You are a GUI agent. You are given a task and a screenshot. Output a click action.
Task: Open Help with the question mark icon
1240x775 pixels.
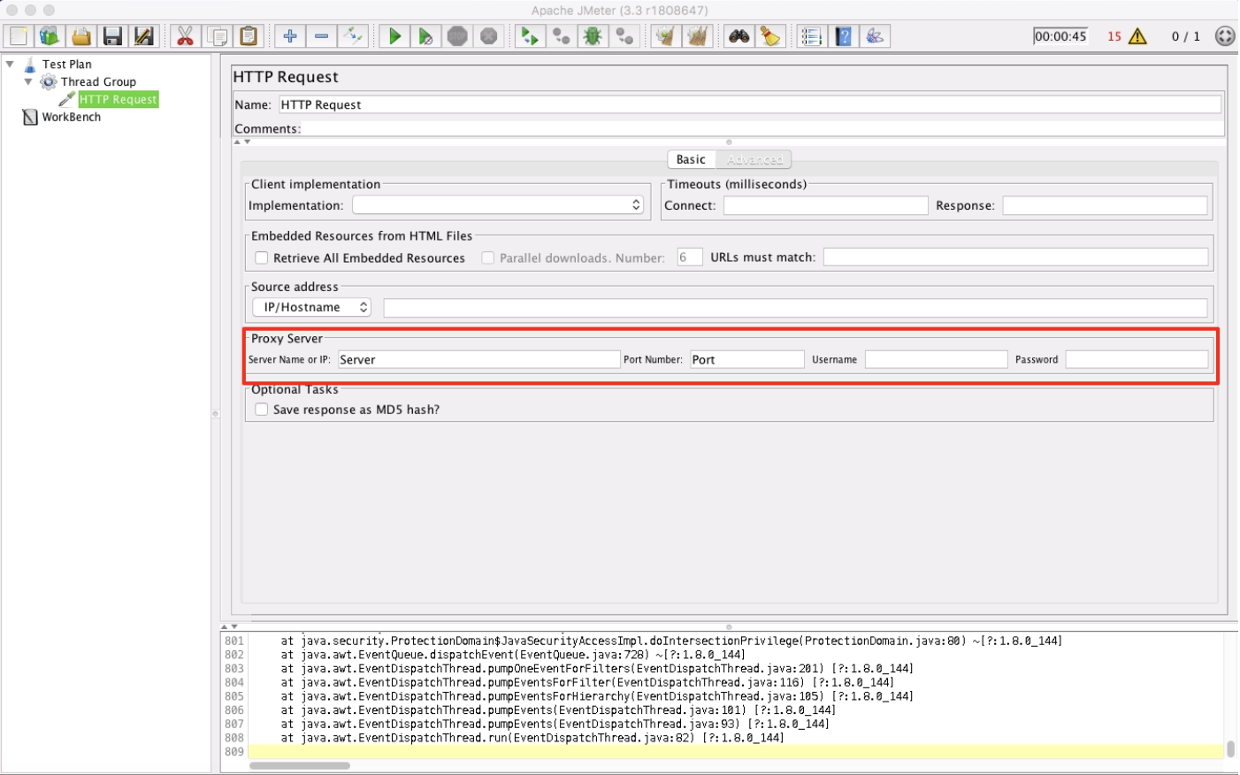point(844,36)
